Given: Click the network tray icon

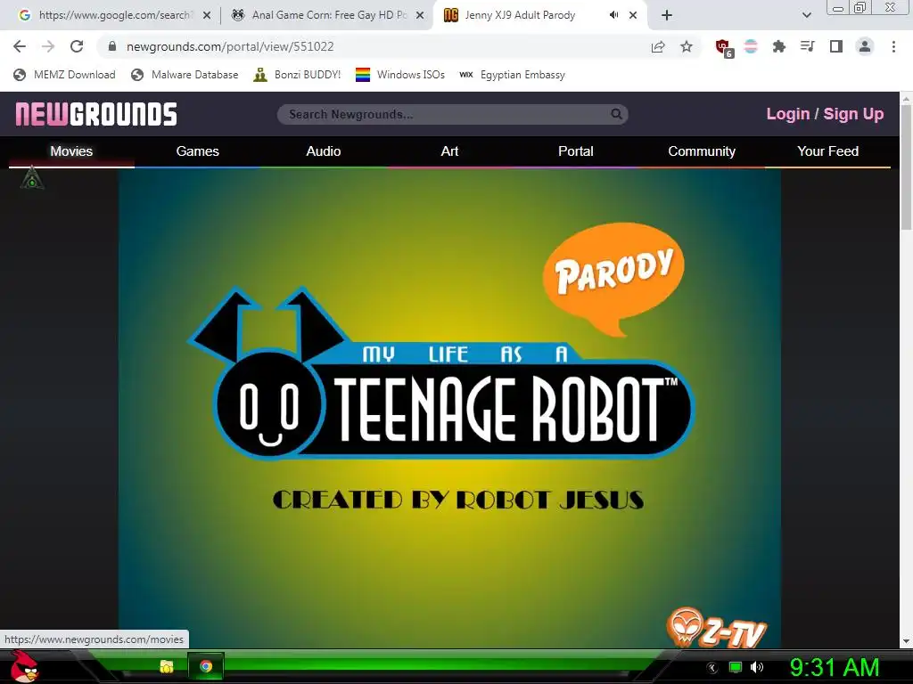Looking at the screenshot, I should click(736, 667).
